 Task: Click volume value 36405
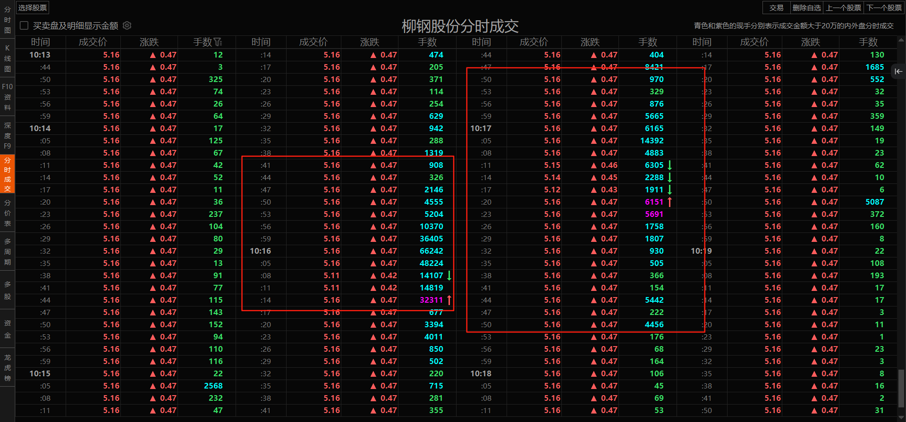(431, 239)
